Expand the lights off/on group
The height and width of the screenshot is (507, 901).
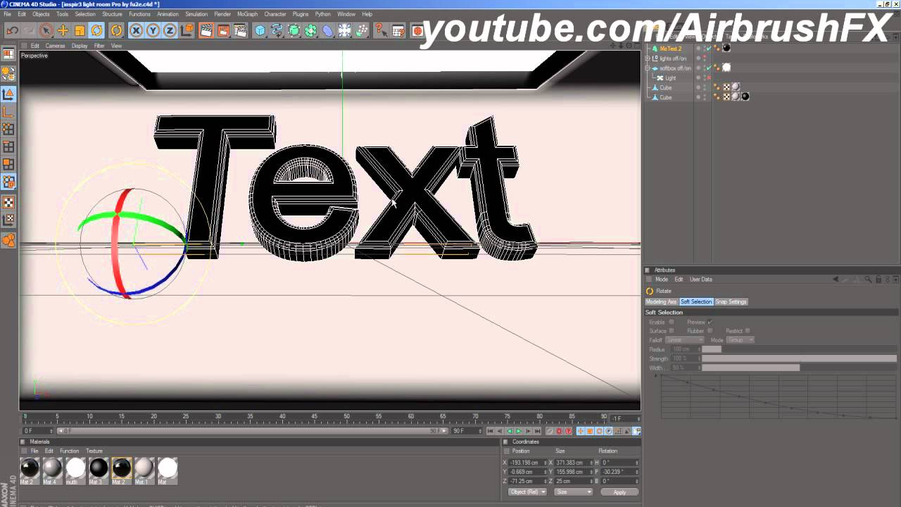point(648,58)
